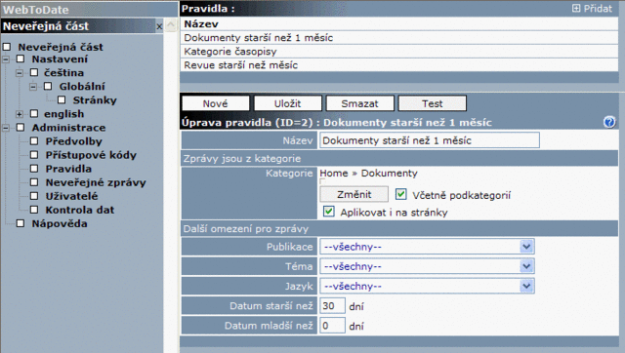This screenshot has height=353, width=625.
Task: Open the Téma dropdown
Action: (427, 266)
